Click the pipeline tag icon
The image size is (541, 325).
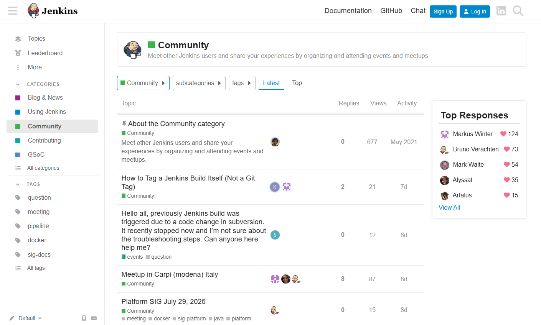pyautogui.click(x=18, y=226)
